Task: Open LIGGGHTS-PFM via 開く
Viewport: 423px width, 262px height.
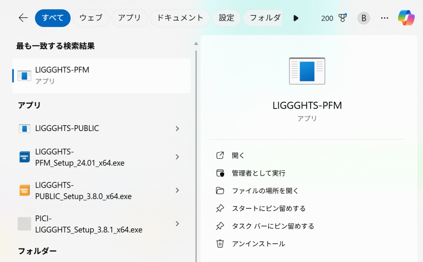Action: coord(239,155)
